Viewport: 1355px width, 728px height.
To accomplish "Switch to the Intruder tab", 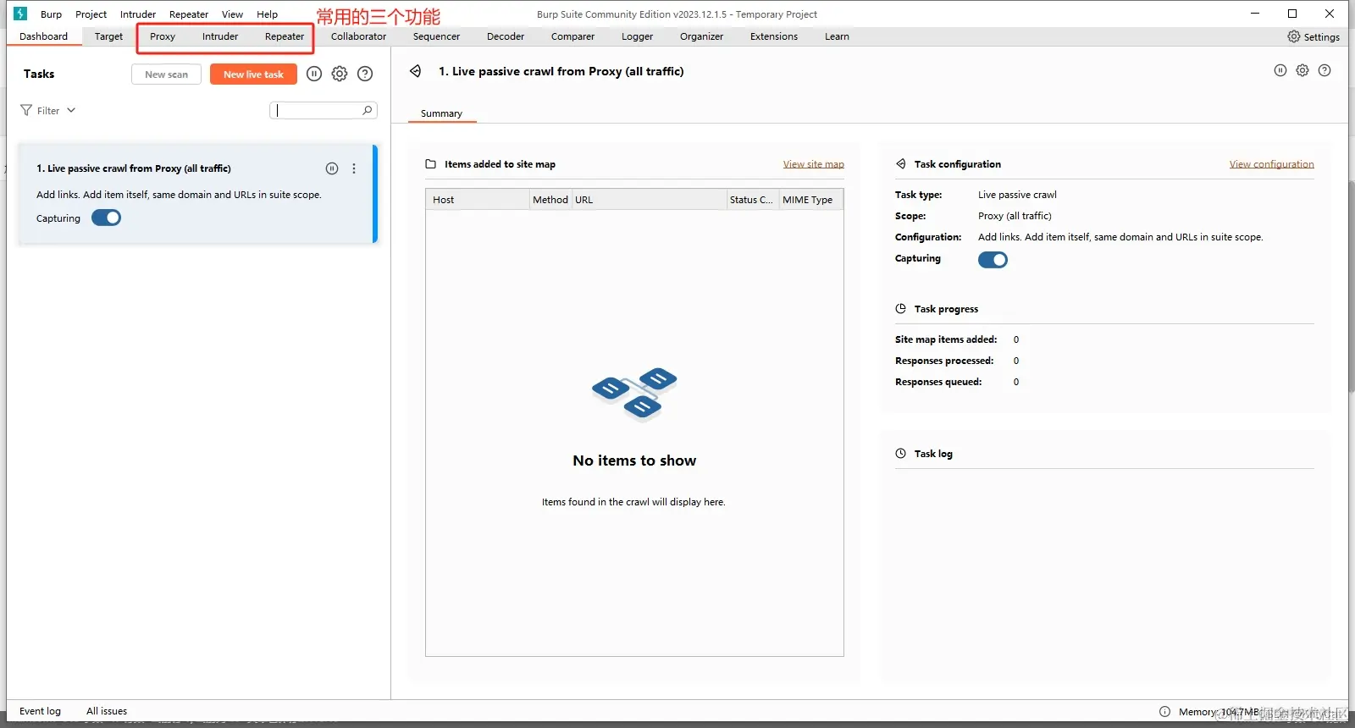I will 220,36.
